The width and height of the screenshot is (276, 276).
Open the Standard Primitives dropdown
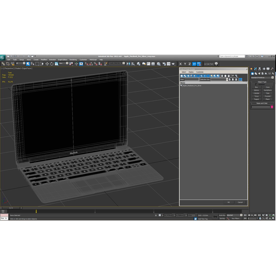262,77
